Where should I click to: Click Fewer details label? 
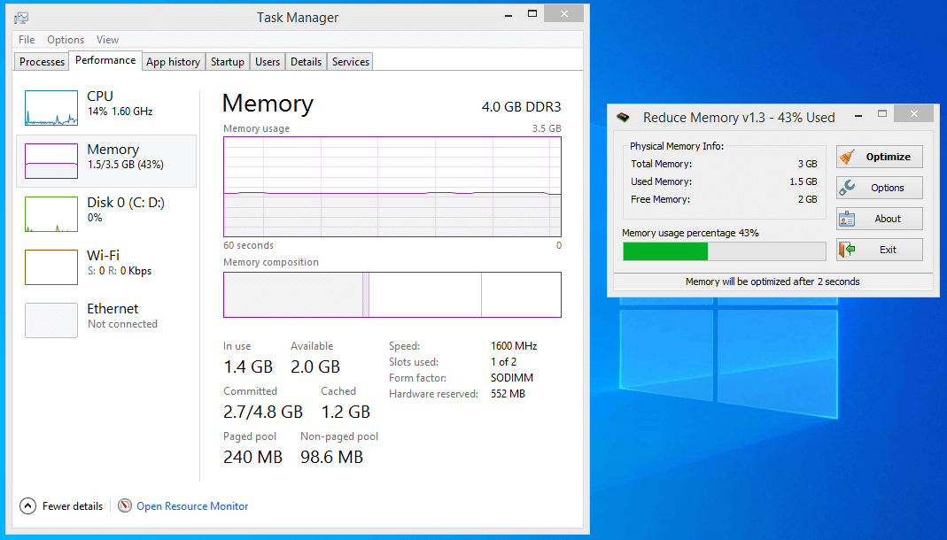(x=73, y=506)
